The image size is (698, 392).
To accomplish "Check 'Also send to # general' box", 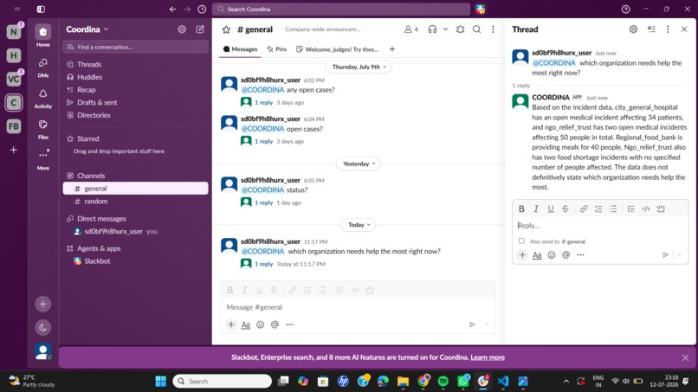I will [x=521, y=241].
